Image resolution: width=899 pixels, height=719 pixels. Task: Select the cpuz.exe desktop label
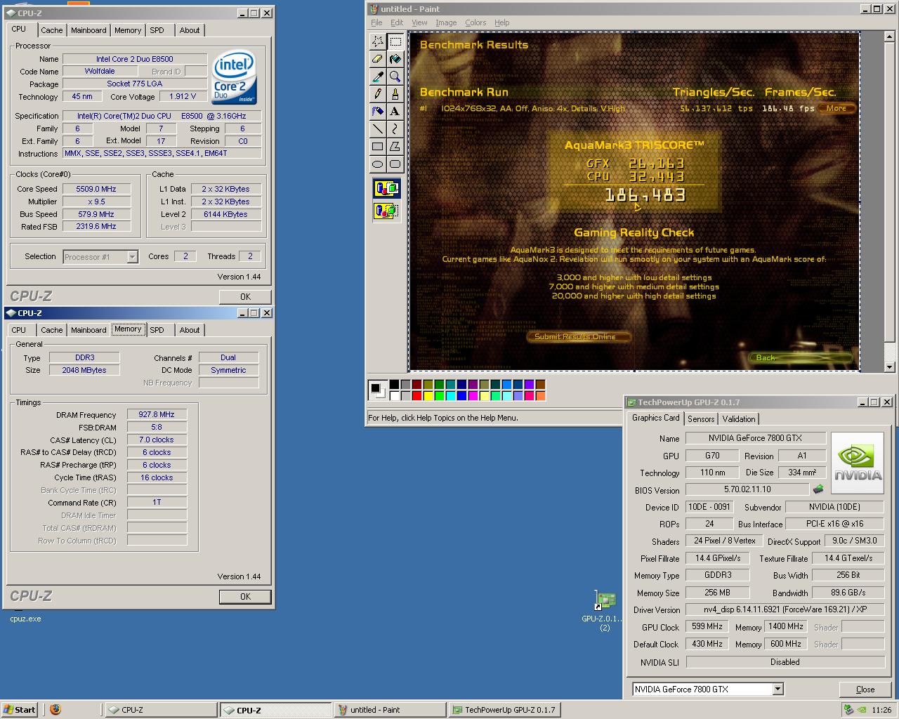coord(25,619)
